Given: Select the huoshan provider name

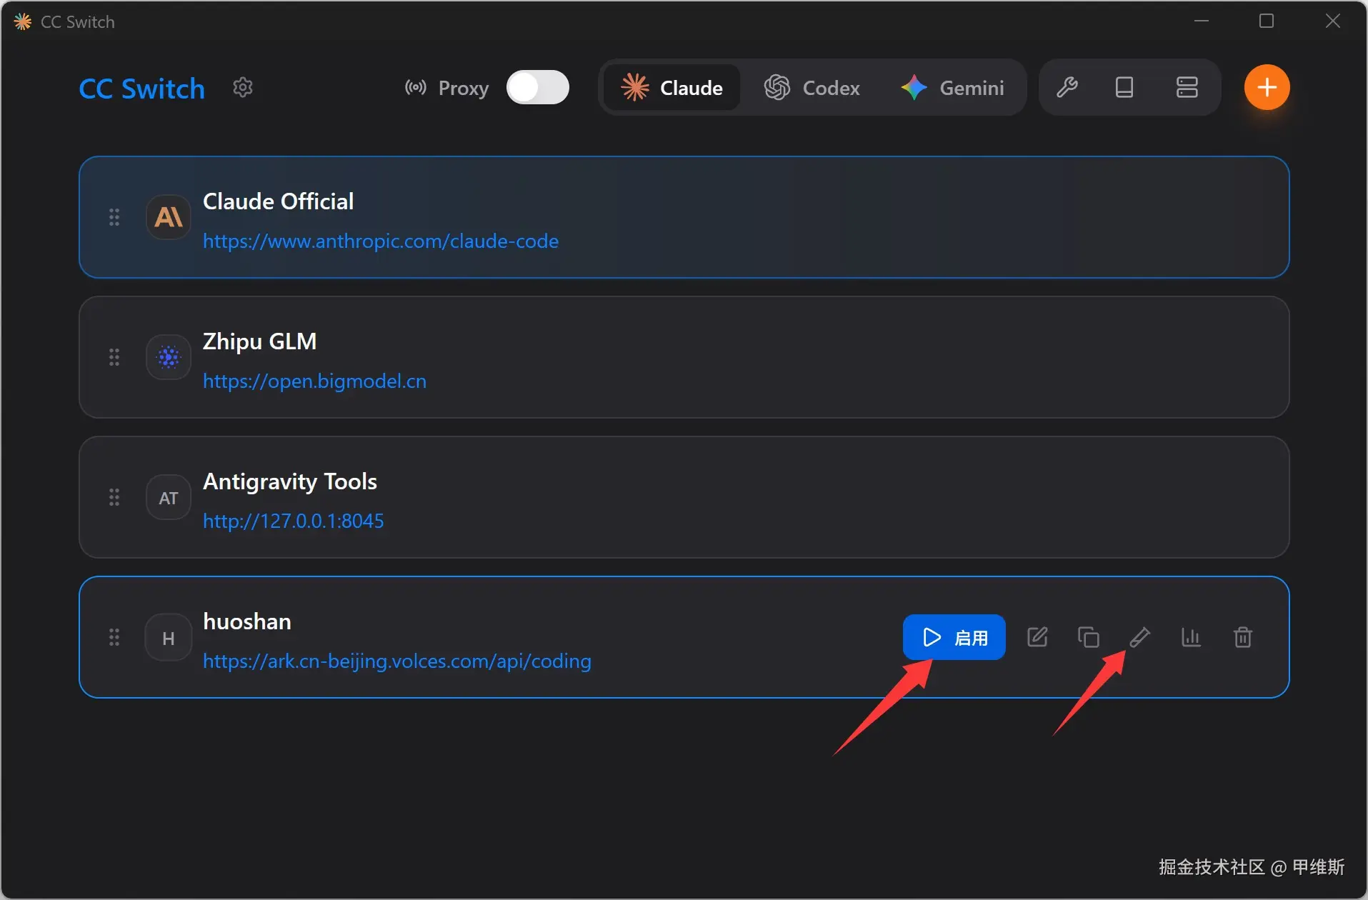Looking at the screenshot, I should (x=247, y=621).
